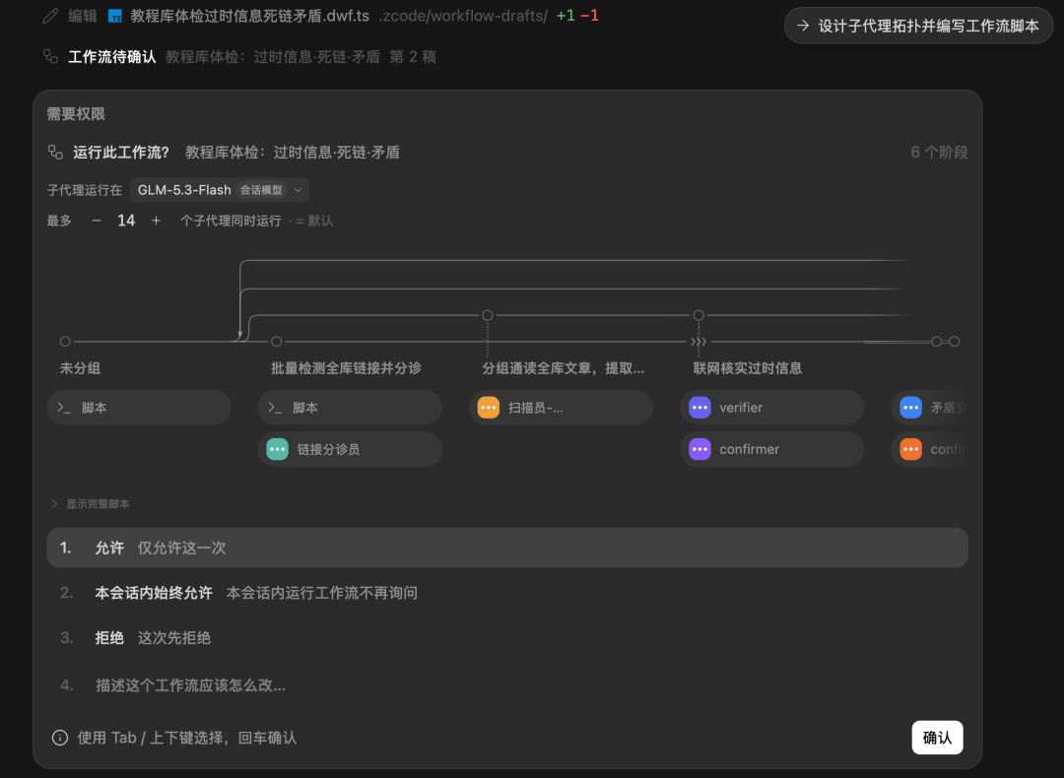Screen dimensions: 1064x778
Task: Click the 分组通读全库文章 stage node circle
Action: [x=488, y=315]
